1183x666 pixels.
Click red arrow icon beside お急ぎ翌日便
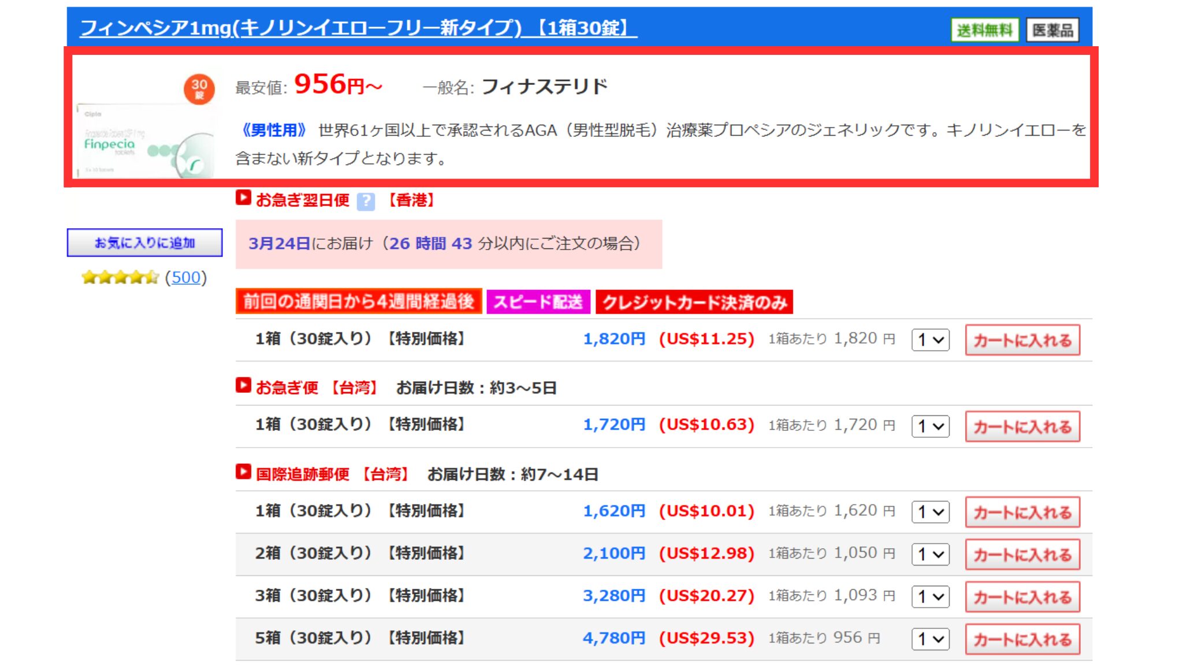tap(243, 198)
